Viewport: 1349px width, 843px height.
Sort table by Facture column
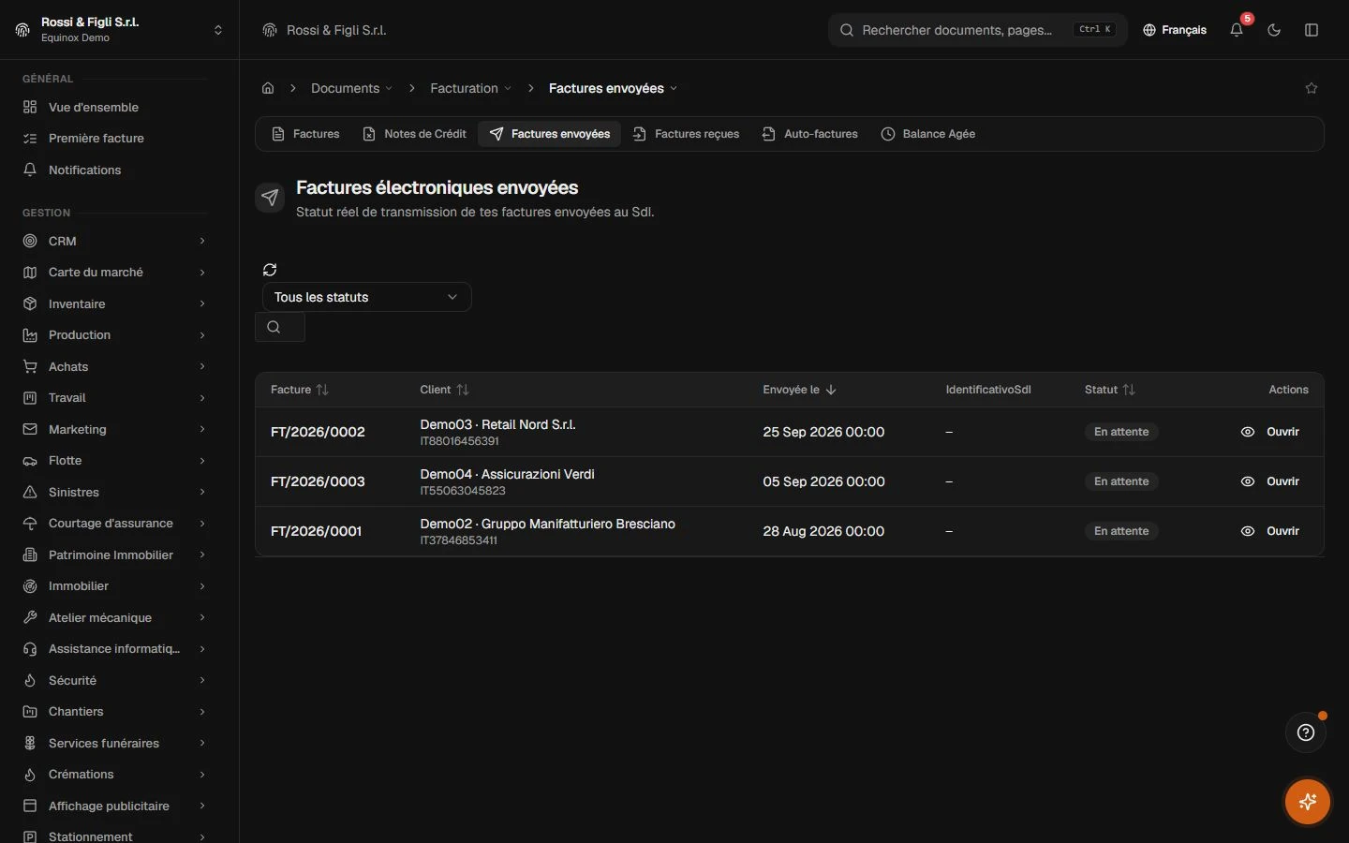click(300, 390)
